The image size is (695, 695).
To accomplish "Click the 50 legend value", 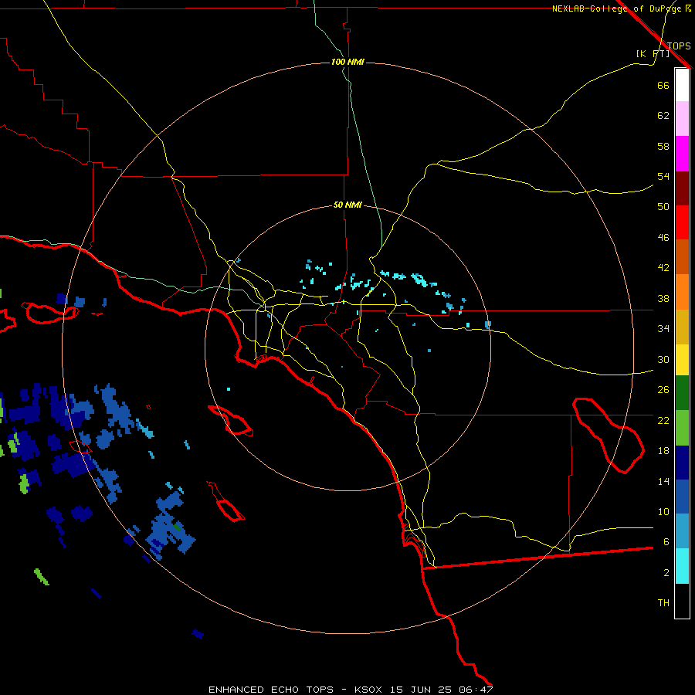I will pyautogui.click(x=663, y=207).
